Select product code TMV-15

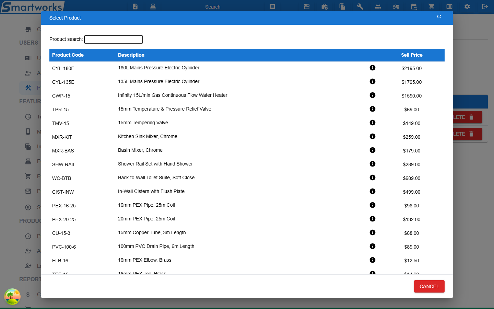click(x=60, y=123)
